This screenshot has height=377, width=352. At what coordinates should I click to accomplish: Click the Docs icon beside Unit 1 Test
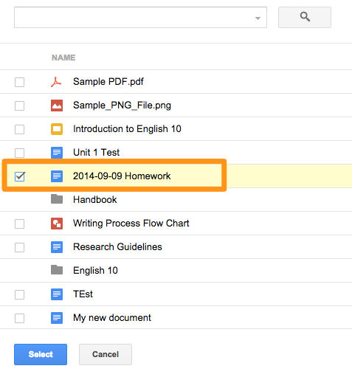pyautogui.click(x=57, y=153)
